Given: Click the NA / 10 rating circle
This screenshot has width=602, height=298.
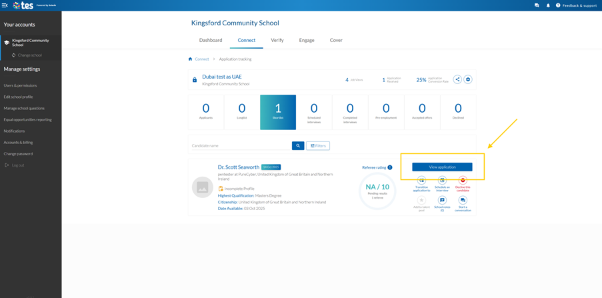Looking at the screenshot, I should click(377, 191).
